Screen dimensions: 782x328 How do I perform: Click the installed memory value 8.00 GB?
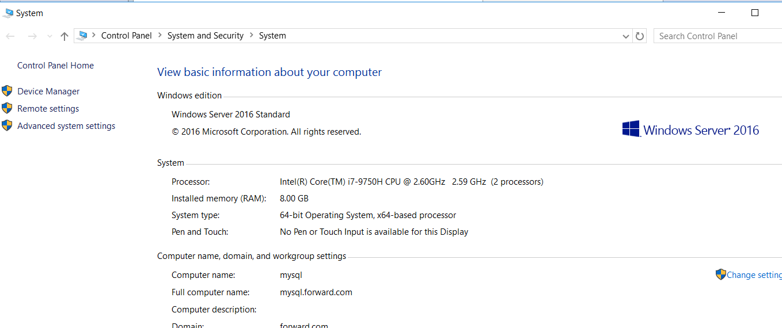294,199
